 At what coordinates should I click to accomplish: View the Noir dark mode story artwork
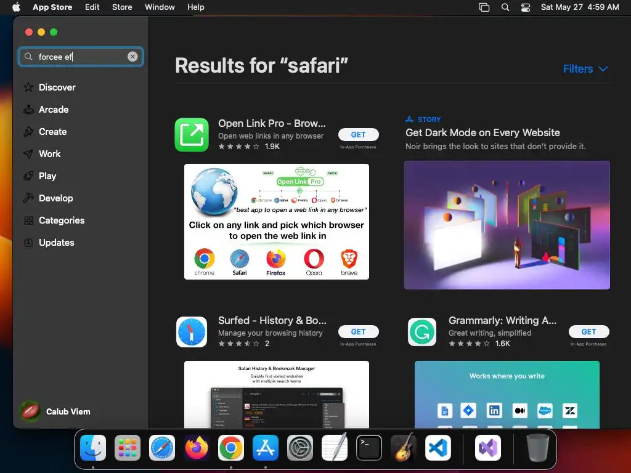507,225
